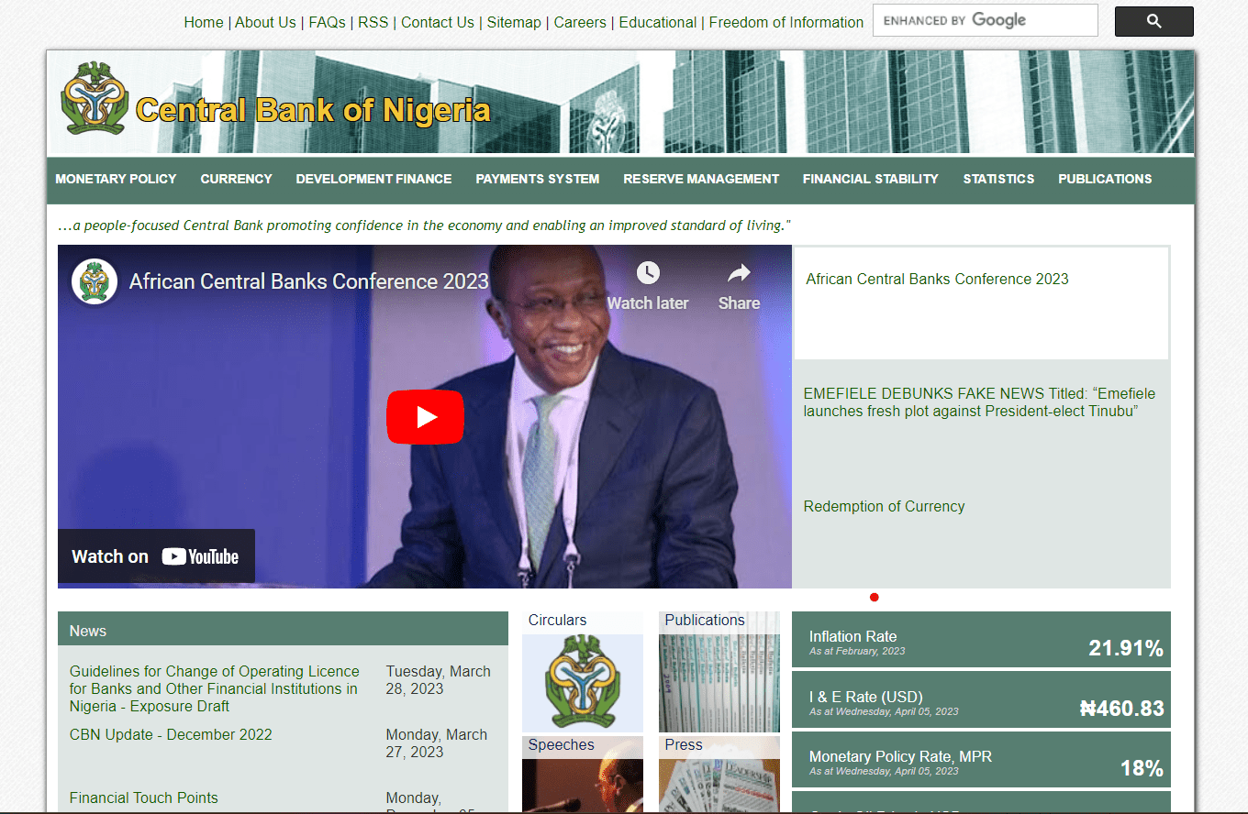1248x814 pixels.
Task: Click the date Monday, March 27, 2023
Action: [x=436, y=743]
